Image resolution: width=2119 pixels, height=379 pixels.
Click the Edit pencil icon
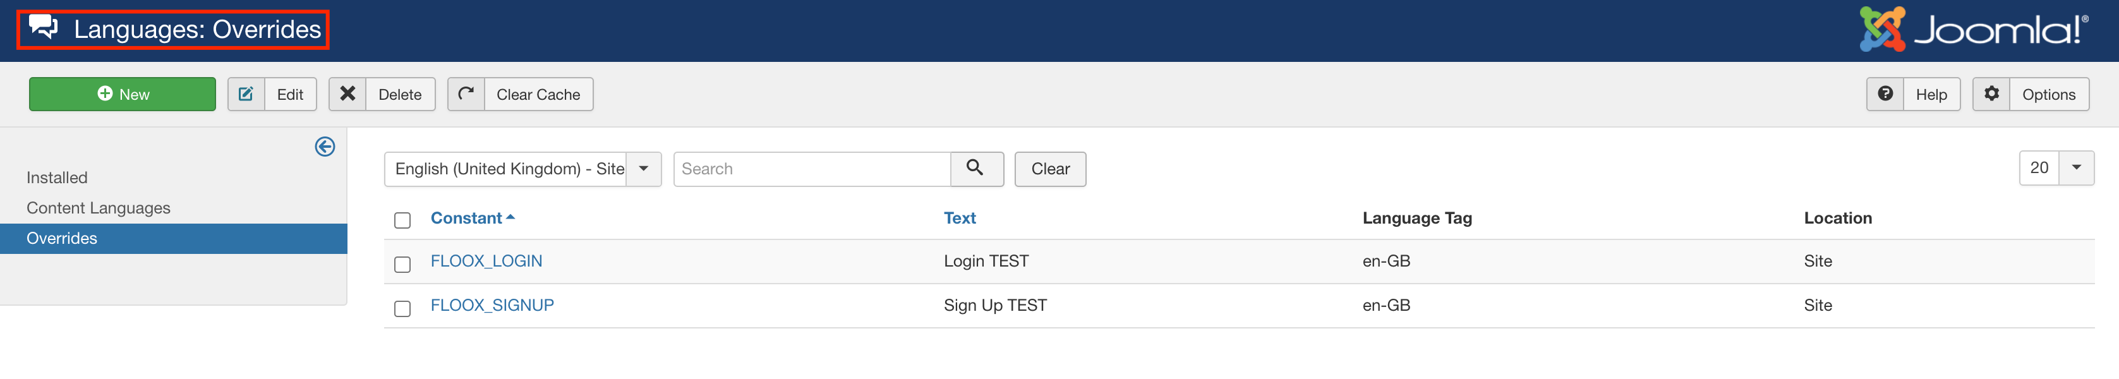(246, 95)
